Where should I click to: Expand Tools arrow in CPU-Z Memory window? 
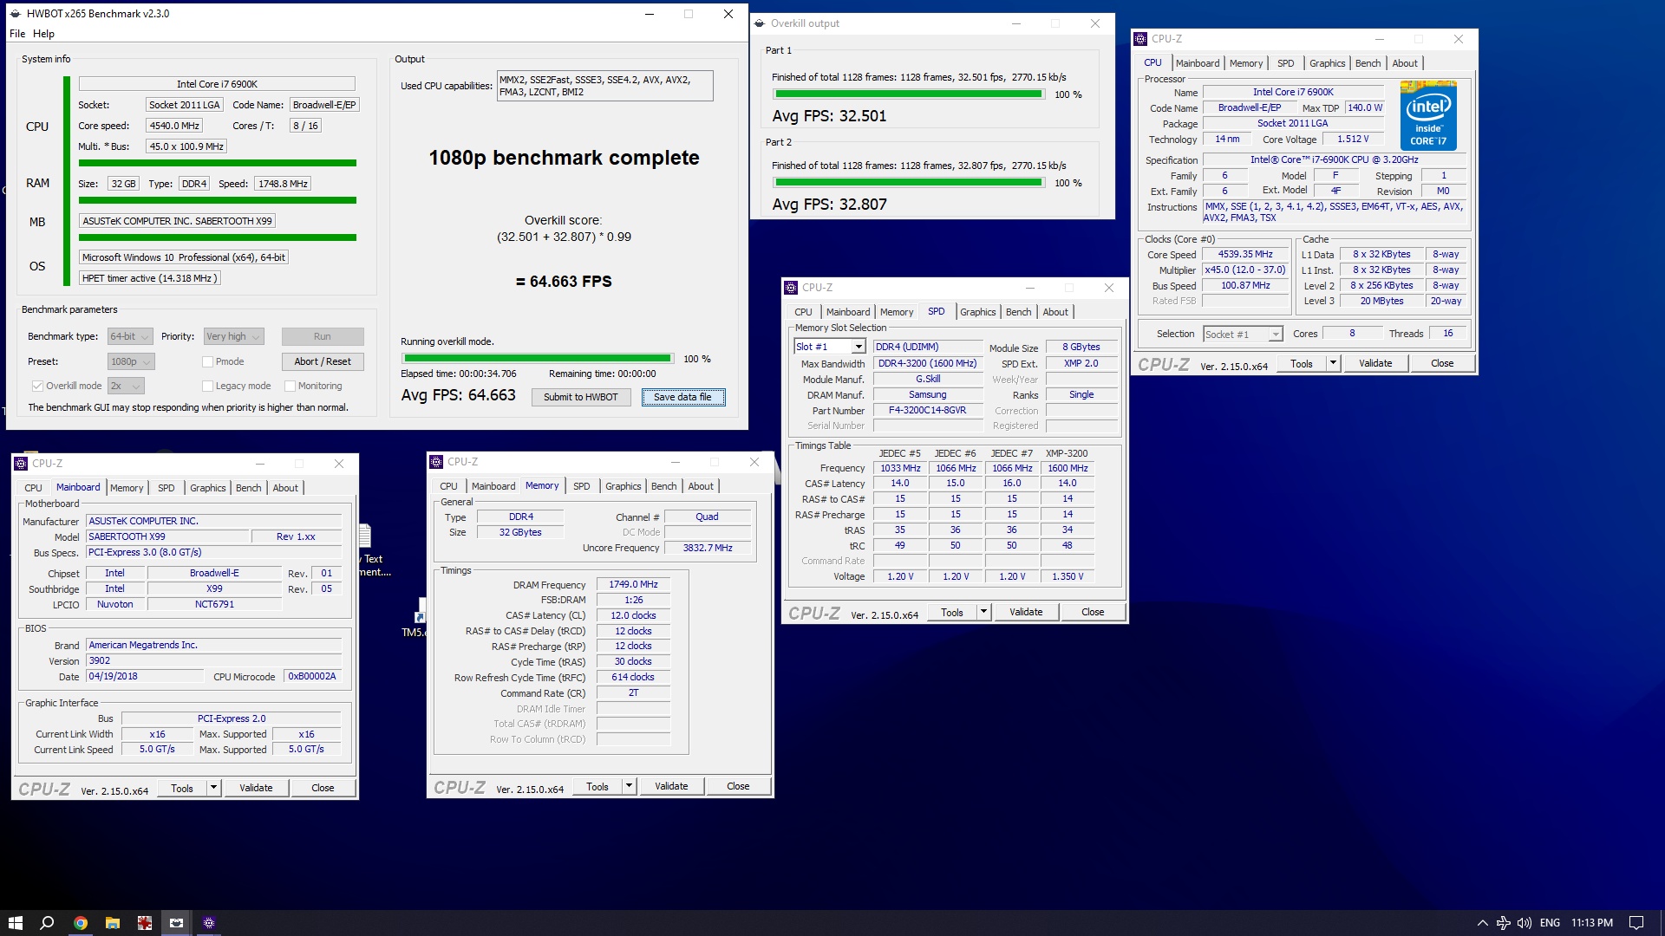click(629, 786)
